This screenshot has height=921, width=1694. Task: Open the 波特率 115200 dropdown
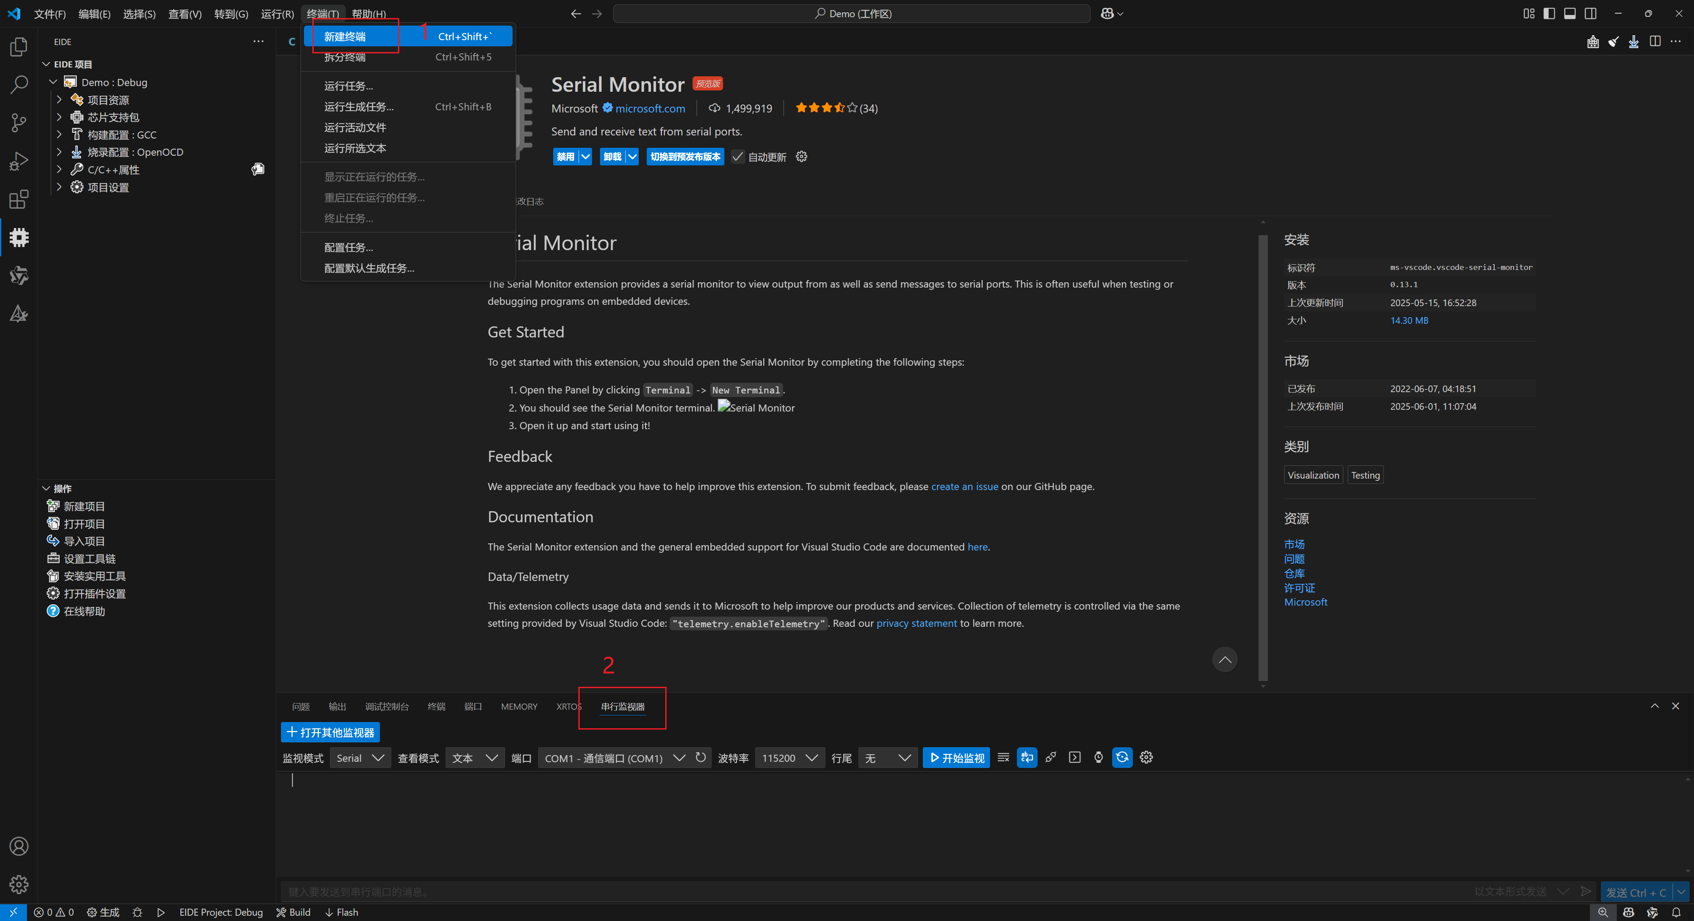(789, 758)
